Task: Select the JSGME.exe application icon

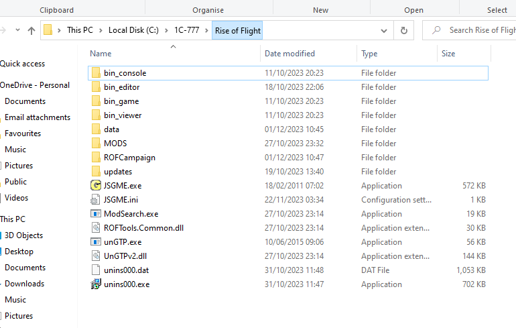Action: click(x=95, y=185)
